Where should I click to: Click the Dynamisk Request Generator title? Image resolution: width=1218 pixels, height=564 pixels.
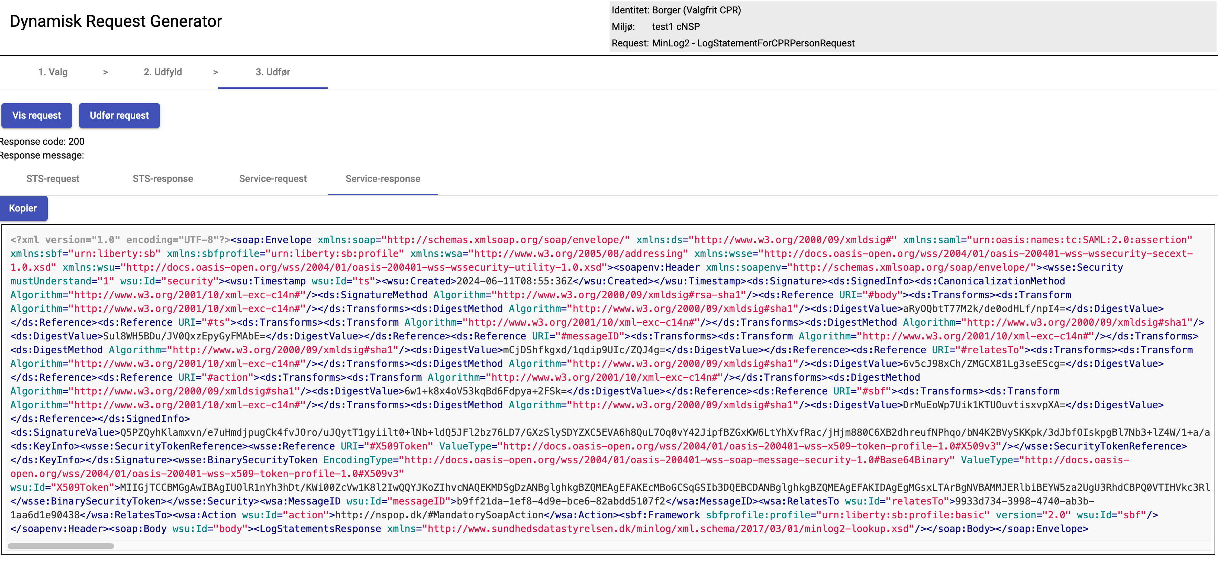tap(116, 21)
